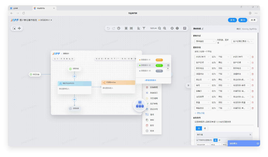
Task: Open the 详细地址 source field dropdown
Action: point(241,74)
